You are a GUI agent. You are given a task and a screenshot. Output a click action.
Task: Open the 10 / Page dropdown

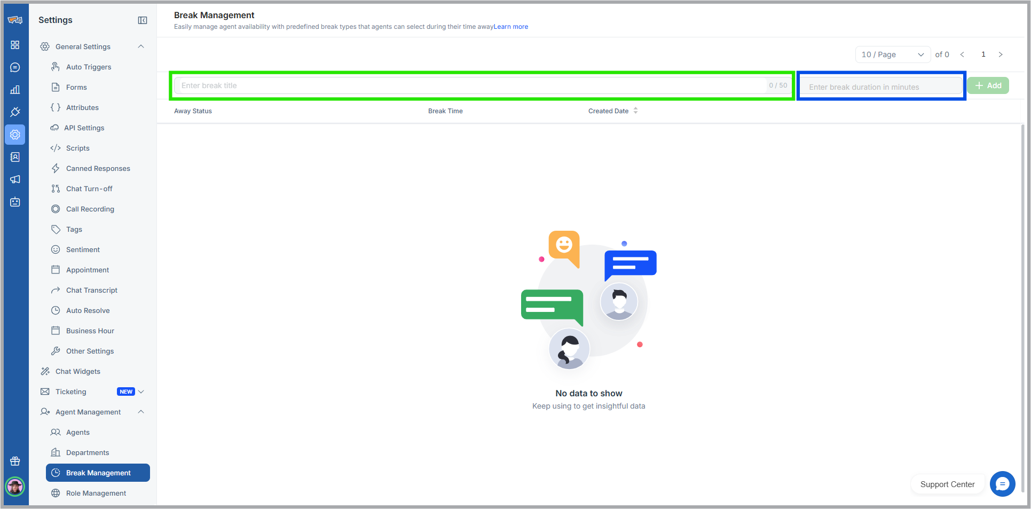click(892, 54)
